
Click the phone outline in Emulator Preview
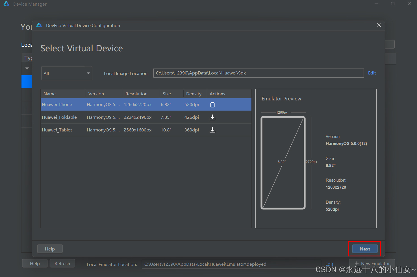pyautogui.click(x=283, y=163)
